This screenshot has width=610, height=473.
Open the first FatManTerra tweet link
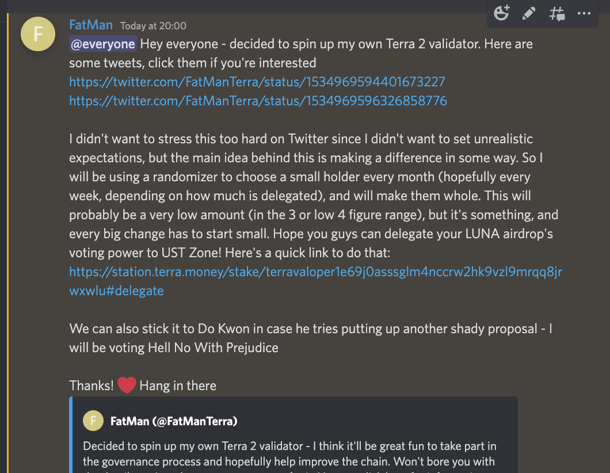(257, 82)
